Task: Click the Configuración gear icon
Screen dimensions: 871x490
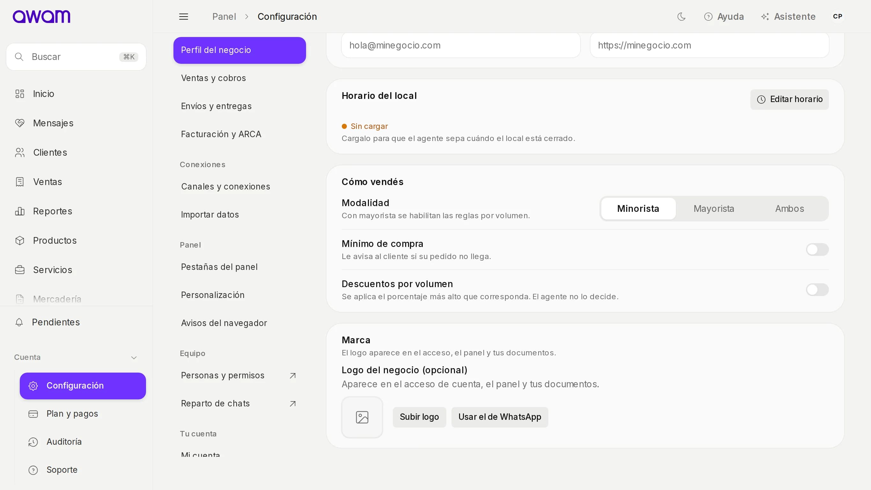Action: coord(33,386)
